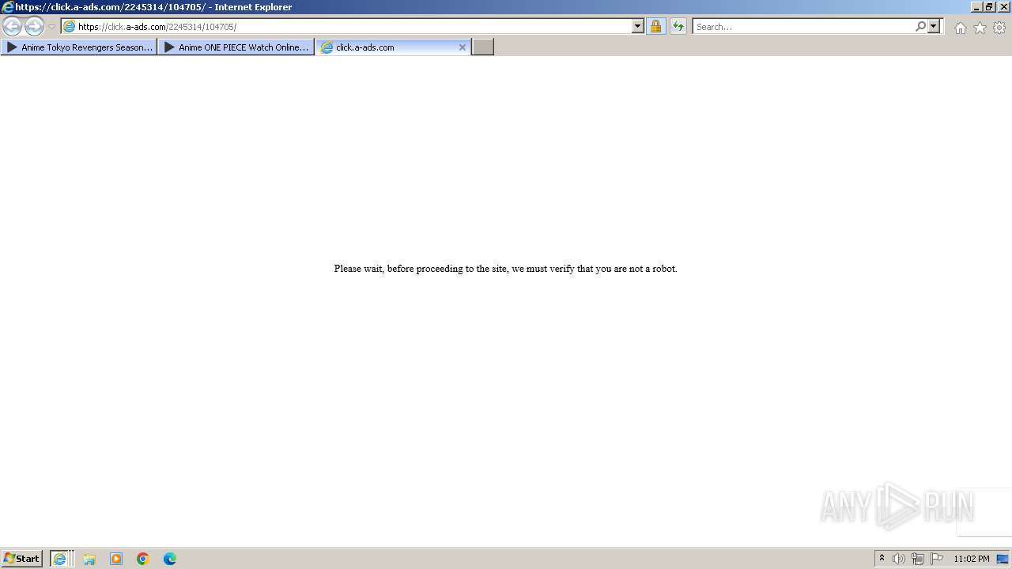The width and height of the screenshot is (1012, 569).
Task: Launch Google Chrome from taskbar
Action: 143,559
